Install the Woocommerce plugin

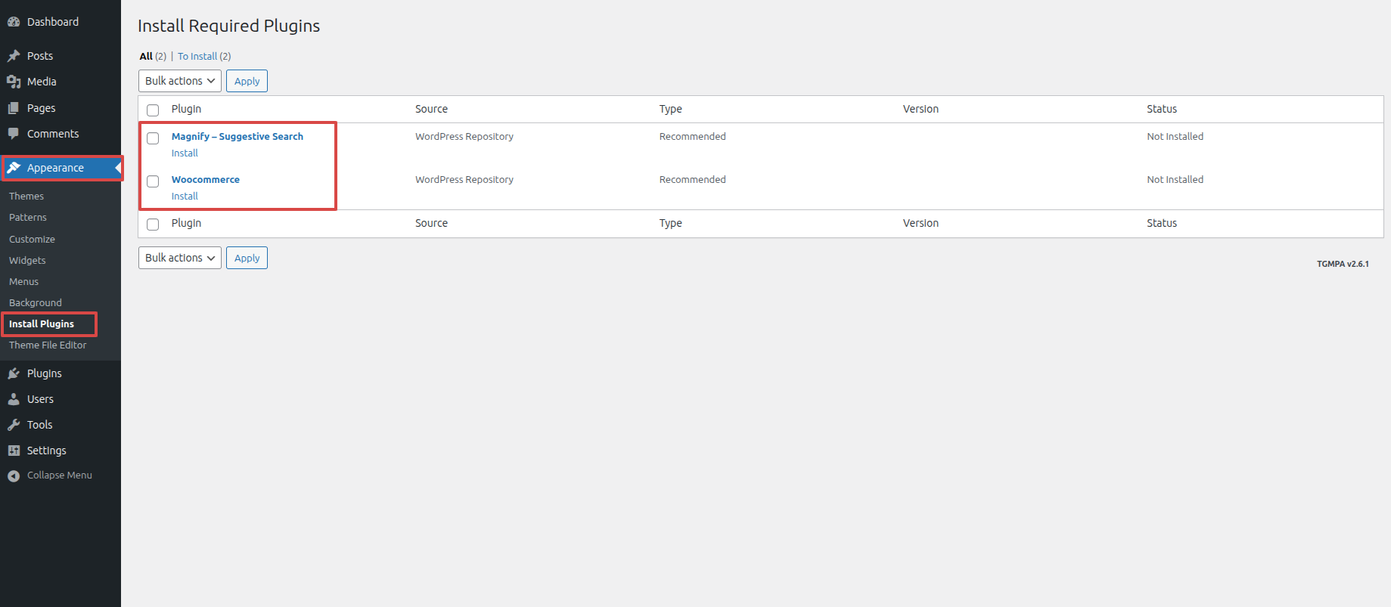pos(185,196)
